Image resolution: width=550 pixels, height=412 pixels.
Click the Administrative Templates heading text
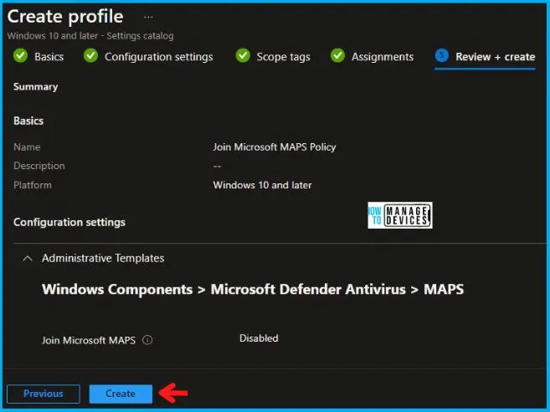pos(103,258)
